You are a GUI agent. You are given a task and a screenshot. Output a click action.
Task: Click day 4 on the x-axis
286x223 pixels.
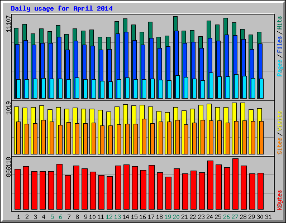(x=44, y=217)
